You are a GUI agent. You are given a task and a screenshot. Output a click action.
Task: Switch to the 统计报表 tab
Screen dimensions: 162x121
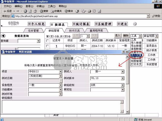tap(81, 24)
